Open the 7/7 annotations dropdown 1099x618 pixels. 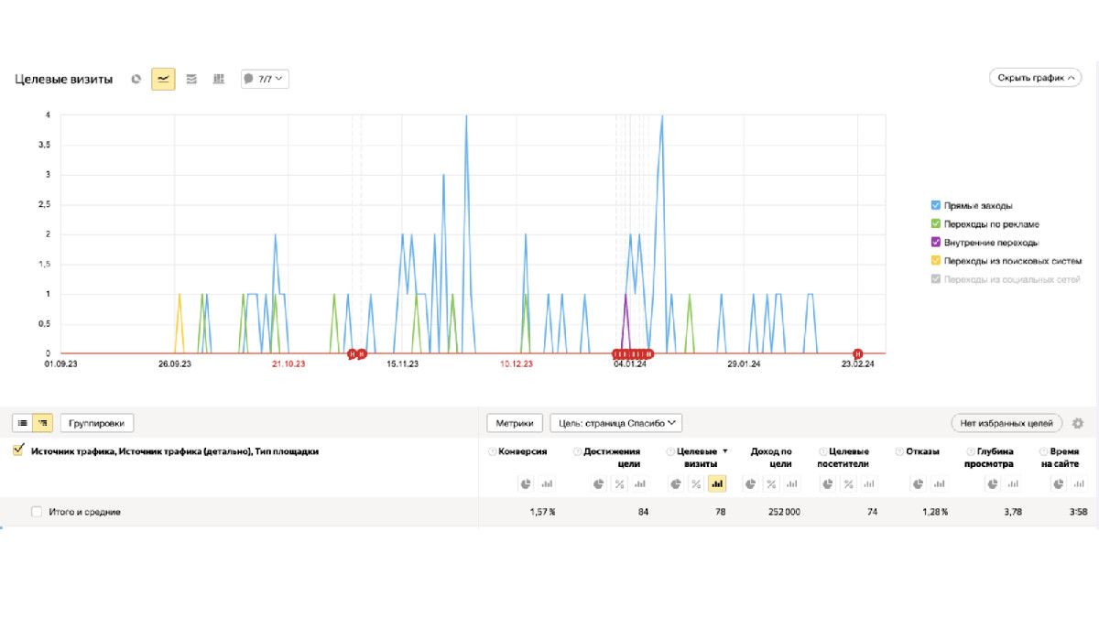(x=265, y=79)
